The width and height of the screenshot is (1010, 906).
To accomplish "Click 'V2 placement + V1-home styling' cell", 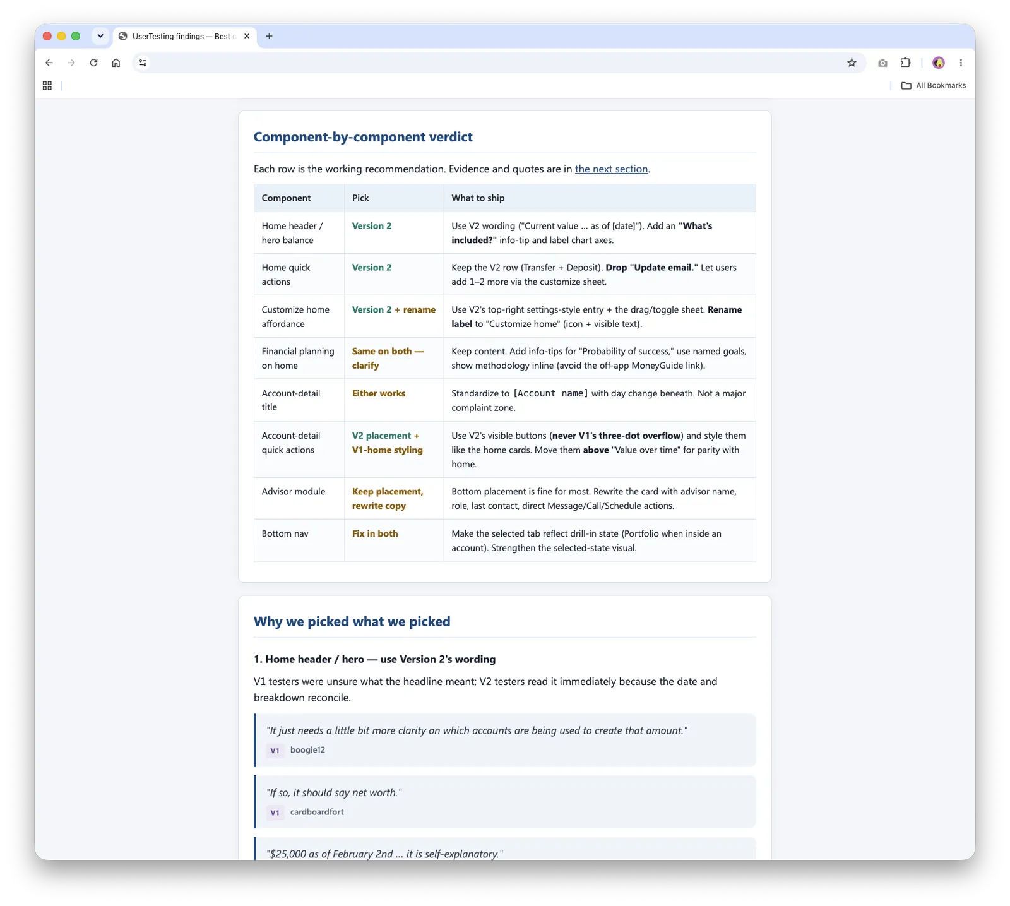I will pyautogui.click(x=394, y=450).
